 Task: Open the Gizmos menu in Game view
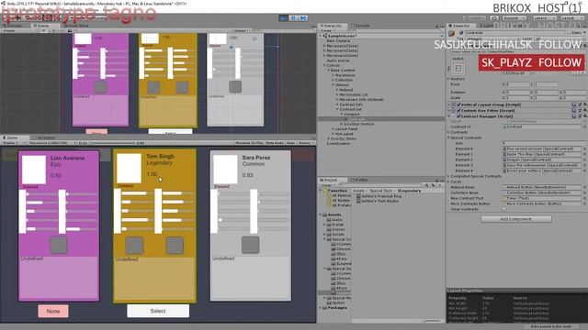point(304,143)
